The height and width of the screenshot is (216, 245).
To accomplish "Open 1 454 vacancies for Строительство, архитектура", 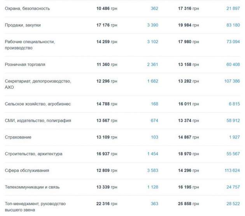I will pos(153,154).
